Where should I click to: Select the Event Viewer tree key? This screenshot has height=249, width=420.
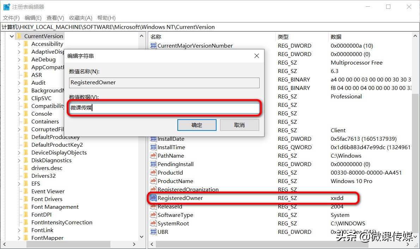[x=48, y=192]
